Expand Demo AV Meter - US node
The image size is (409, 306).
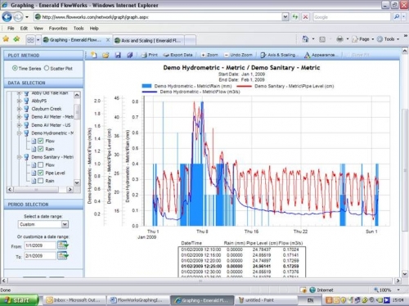[19, 125]
